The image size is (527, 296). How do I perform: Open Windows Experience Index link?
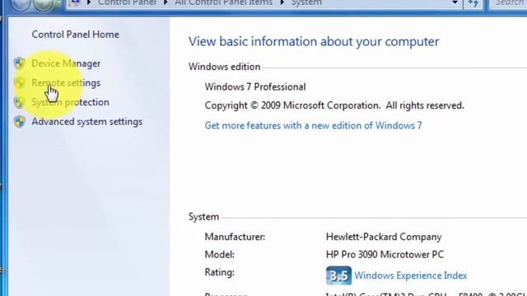tap(411, 275)
